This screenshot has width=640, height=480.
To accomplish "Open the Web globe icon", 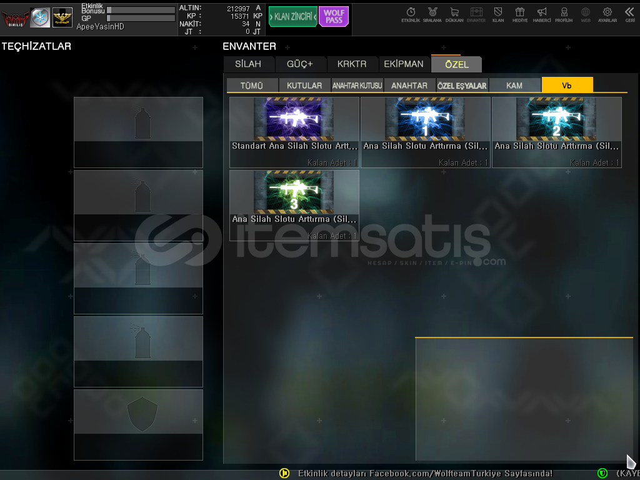I will [585, 15].
